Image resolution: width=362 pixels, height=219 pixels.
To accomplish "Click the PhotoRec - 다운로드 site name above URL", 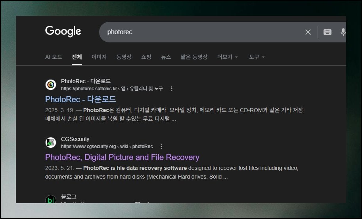I will click(x=86, y=81).
